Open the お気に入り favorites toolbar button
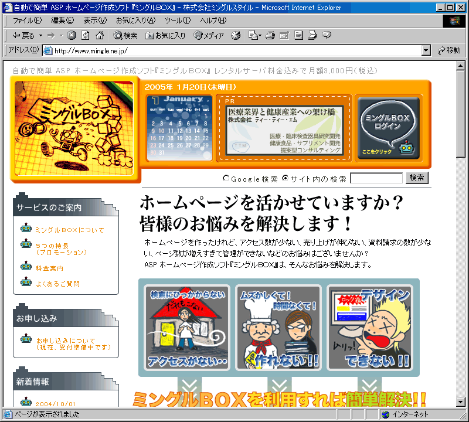The width and height of the screenshot is (469, 422). click(165, 36)
